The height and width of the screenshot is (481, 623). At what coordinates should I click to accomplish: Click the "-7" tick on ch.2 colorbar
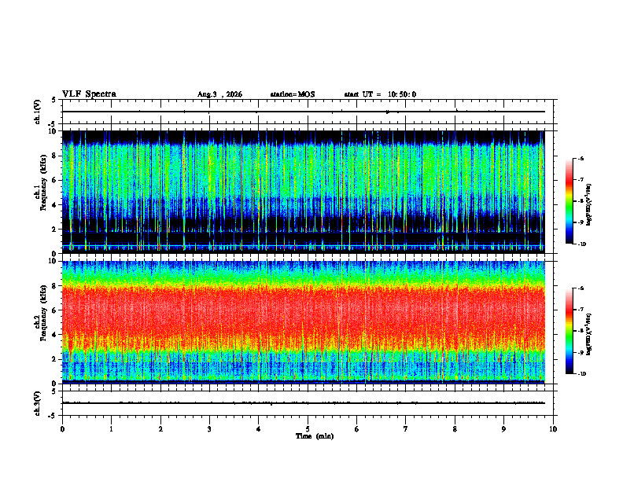(x=581, y=310)
